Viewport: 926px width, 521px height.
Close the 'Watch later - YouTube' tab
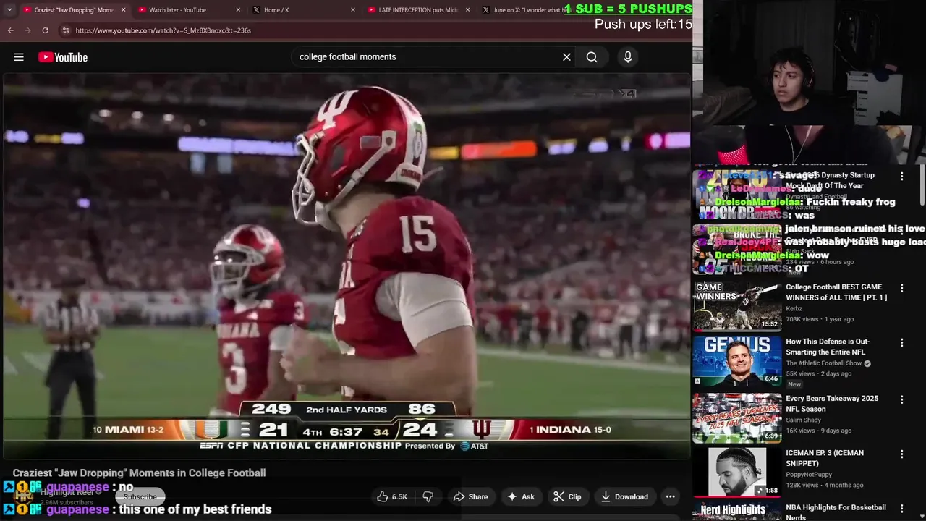coord(239,10)
